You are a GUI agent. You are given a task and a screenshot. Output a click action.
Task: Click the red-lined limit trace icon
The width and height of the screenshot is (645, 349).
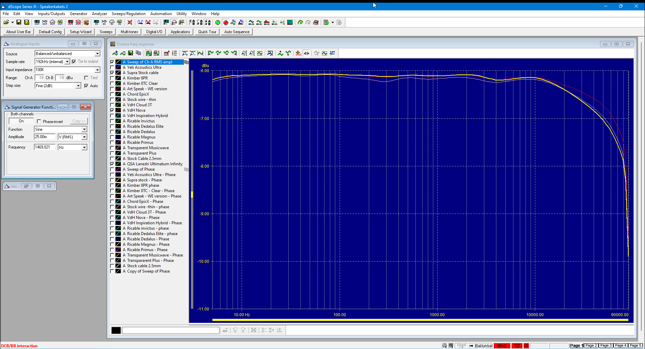point(325,53)
